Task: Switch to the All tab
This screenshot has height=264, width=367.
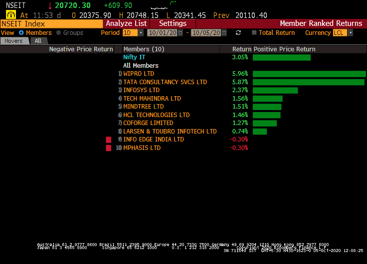Action: click(x=38, y=41)
